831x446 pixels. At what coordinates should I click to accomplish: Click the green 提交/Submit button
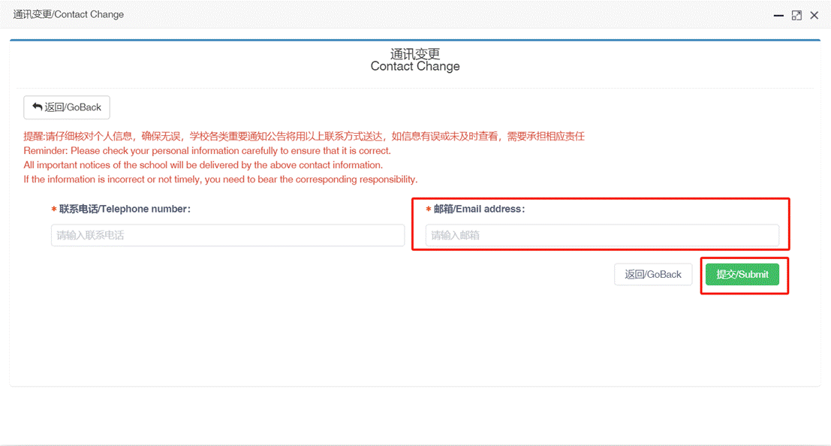pos(742,275)
